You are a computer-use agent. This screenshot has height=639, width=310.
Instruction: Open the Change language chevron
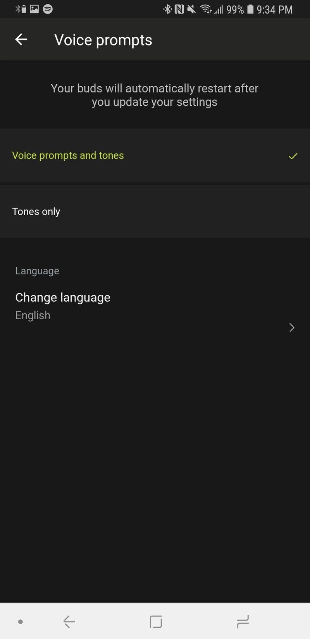[292, 327]
